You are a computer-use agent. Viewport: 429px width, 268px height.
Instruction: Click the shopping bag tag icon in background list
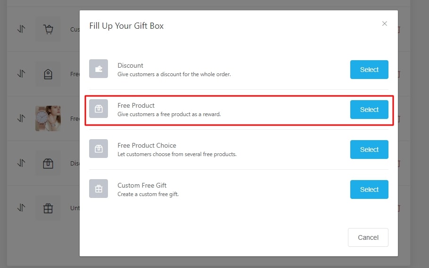coord(48,74)
